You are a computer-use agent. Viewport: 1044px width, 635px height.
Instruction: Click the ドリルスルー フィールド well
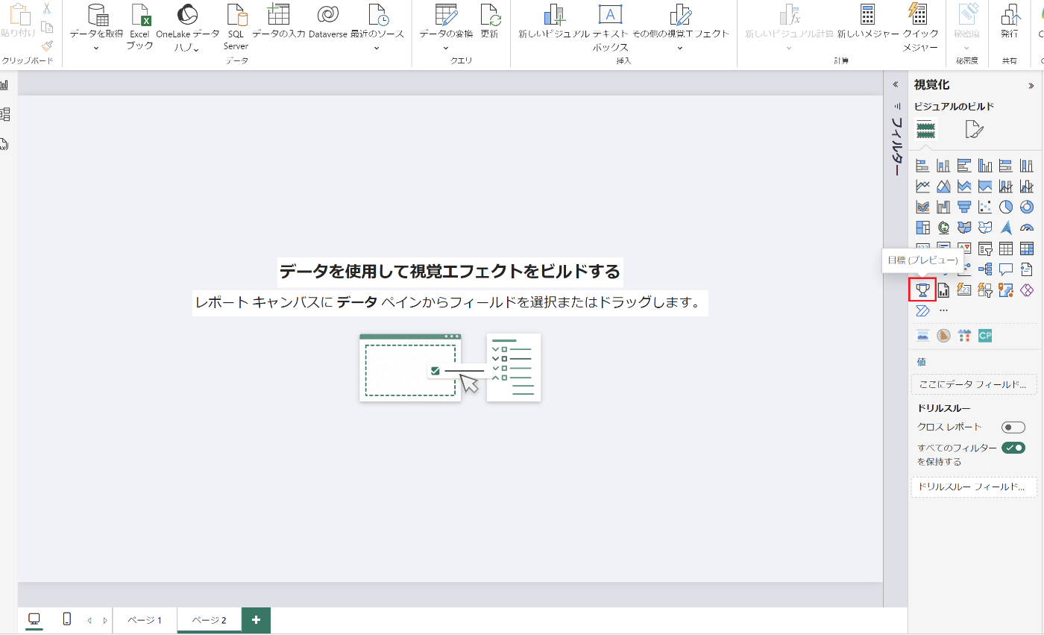974,487
